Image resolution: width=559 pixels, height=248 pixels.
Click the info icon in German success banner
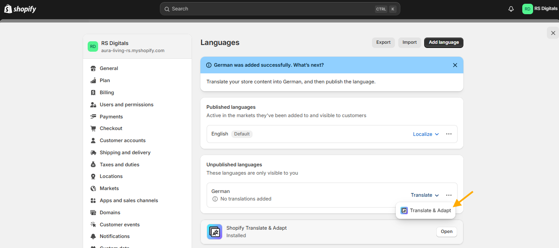209,65
